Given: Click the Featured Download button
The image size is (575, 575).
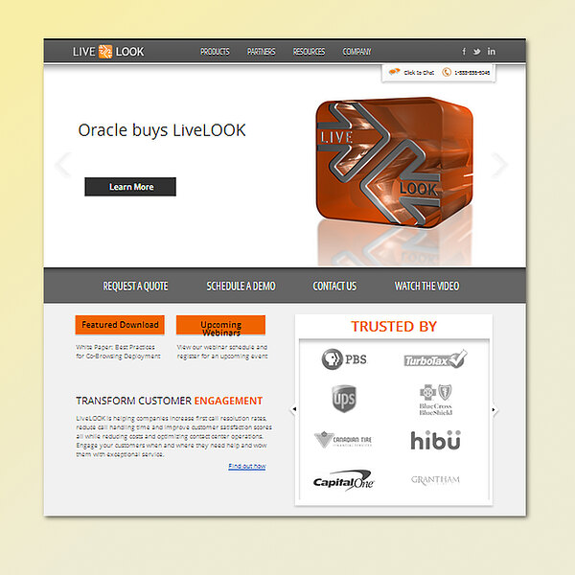Looking at the screenshot, I should click(x=120, y=325).
